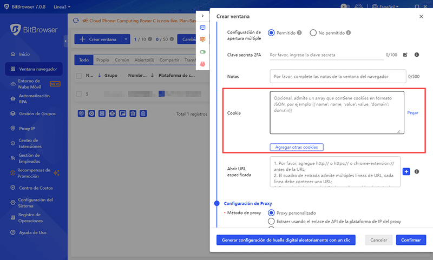Click the first batch action wheel icon

click(x=81, y=114)
